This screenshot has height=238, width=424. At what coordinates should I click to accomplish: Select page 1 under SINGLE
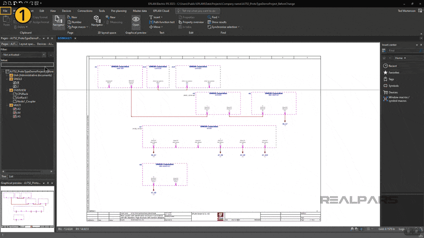pyautogui.click(x=18, y=83)
